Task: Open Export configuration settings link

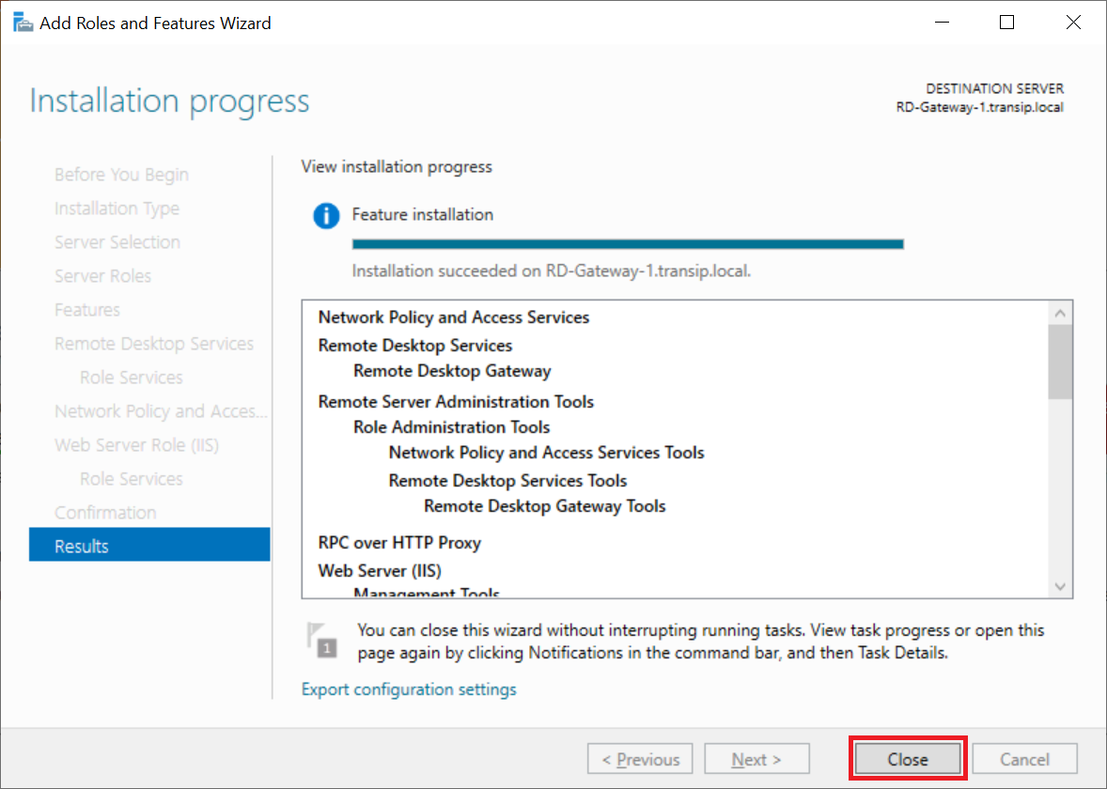Action: (x=409, y=689)
